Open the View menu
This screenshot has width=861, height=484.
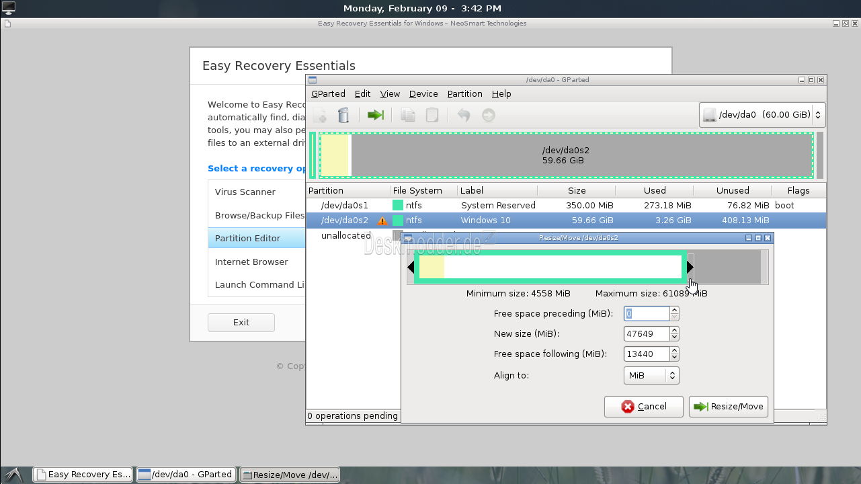click(x=390, y=94)
